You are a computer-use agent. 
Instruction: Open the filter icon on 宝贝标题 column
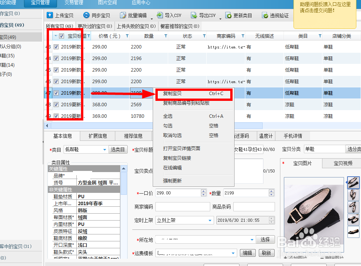click(89, 36)
